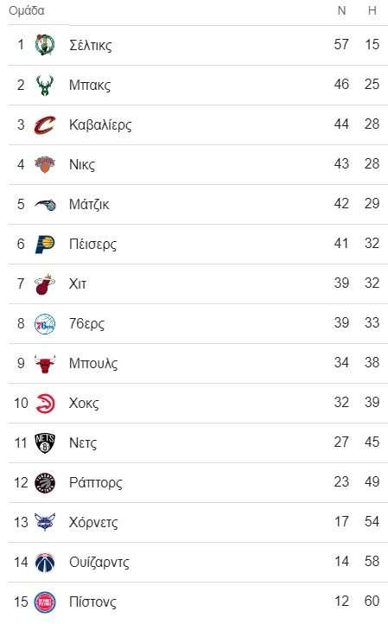The image size is (388, 624).
Task: Click the Hornets logo icon
Action: (x=45, y=522)
